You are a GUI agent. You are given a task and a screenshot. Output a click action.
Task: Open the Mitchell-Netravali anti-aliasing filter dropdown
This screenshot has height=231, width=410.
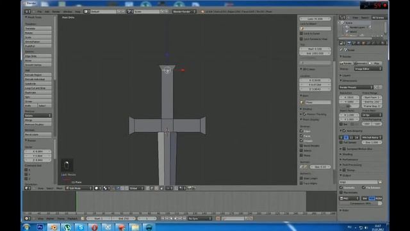point(372,137)
